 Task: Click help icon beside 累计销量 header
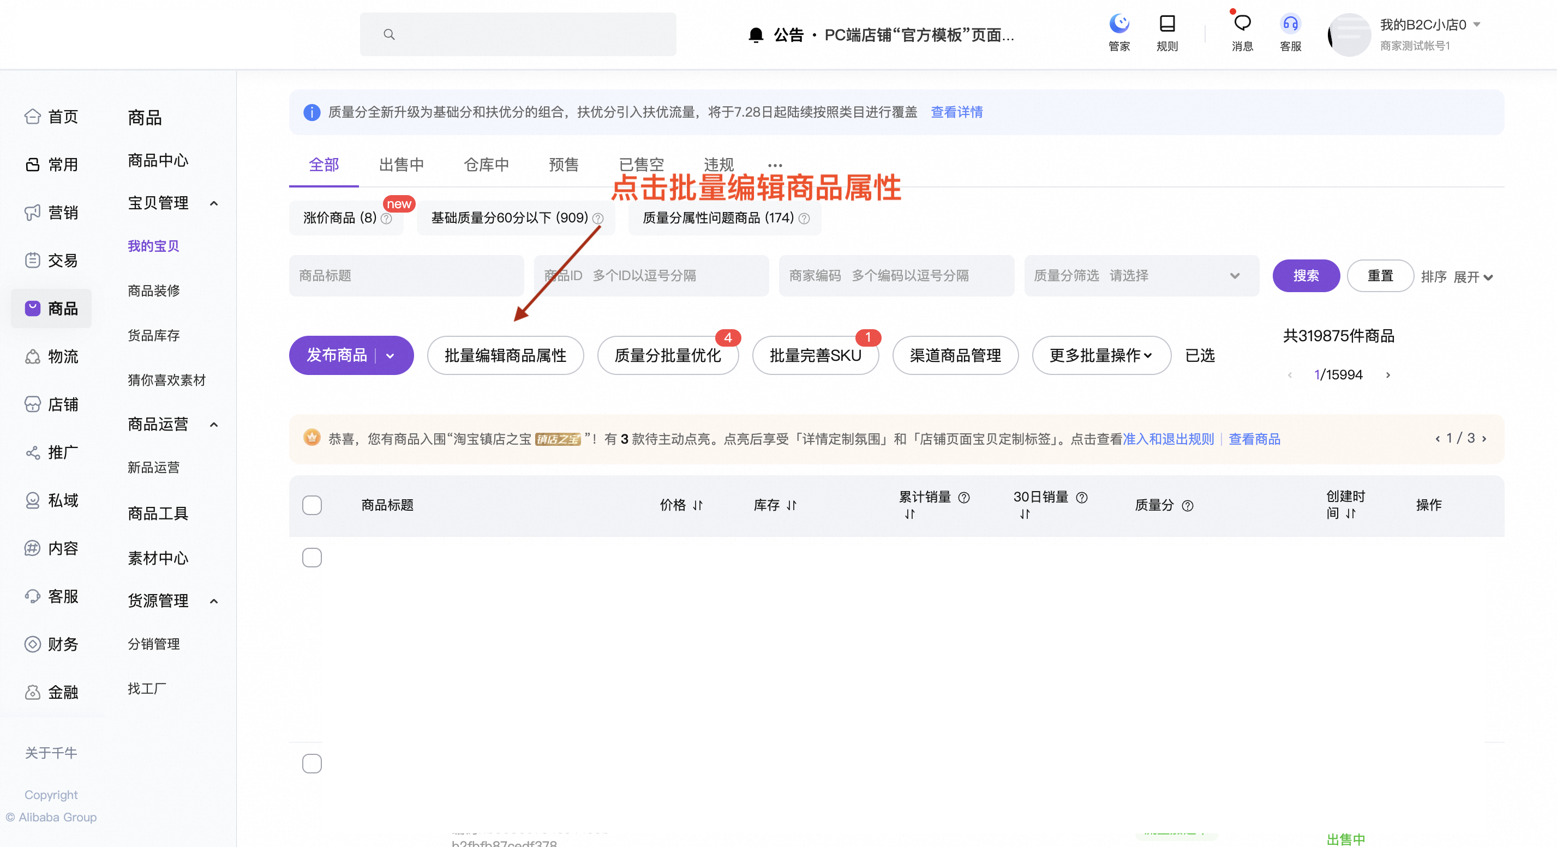pos(964,498)
